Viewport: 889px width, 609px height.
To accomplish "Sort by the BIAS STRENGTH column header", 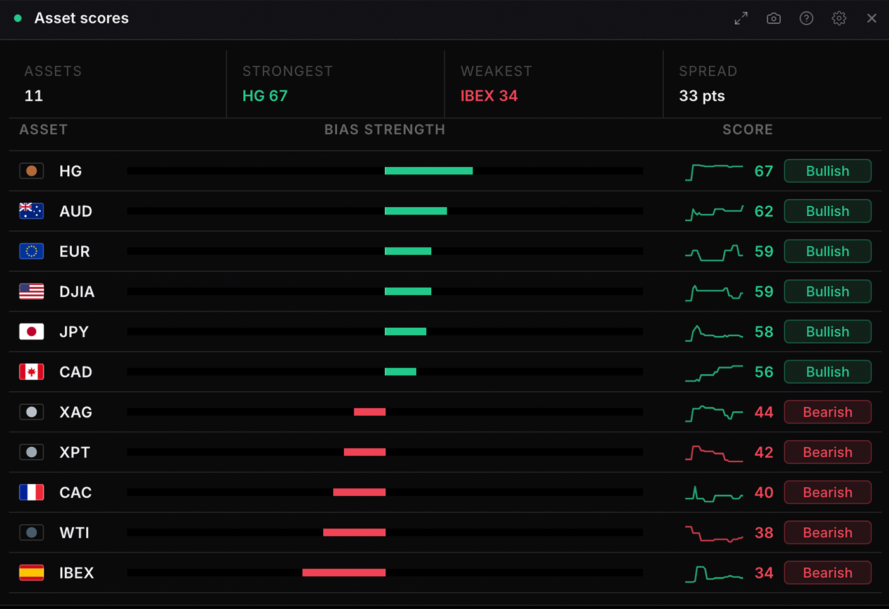I will [385, 129].
